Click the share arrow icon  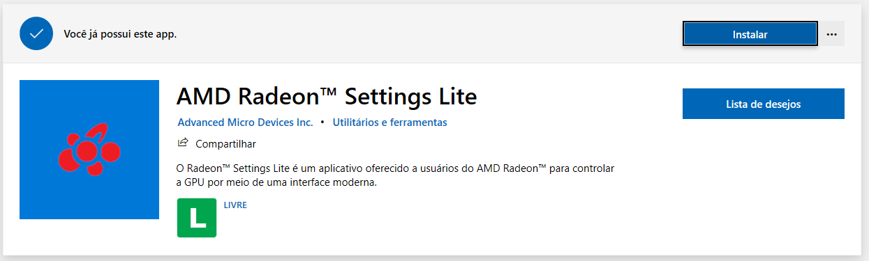coord(183,143)
